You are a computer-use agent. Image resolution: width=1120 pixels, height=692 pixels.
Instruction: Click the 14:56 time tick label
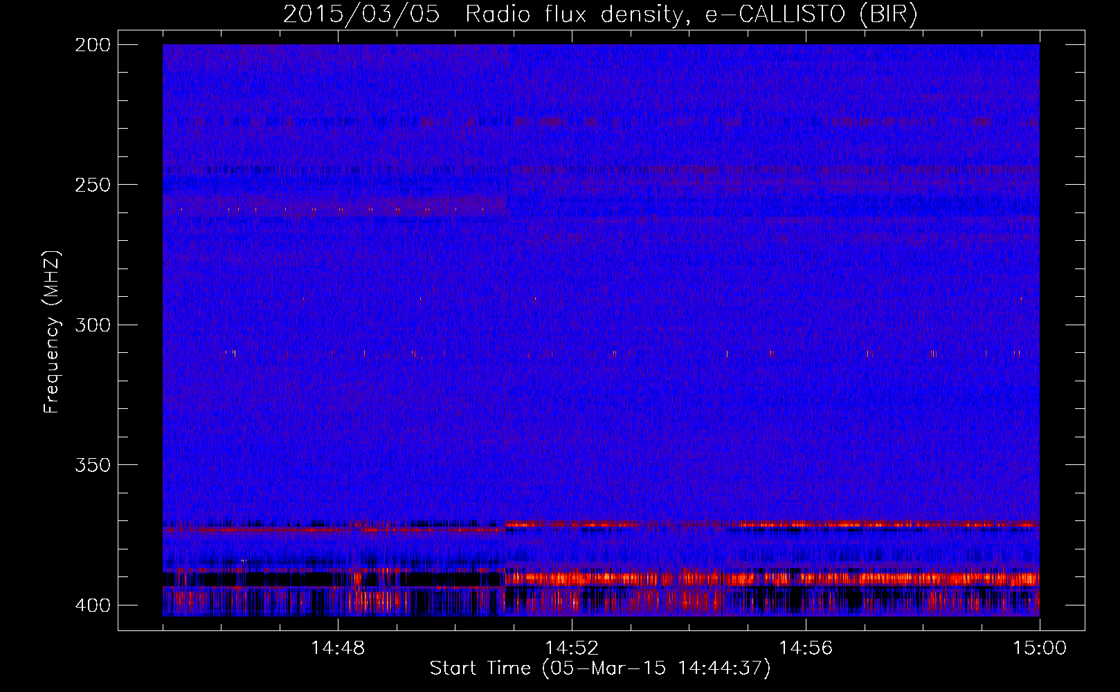coord(806,648)
